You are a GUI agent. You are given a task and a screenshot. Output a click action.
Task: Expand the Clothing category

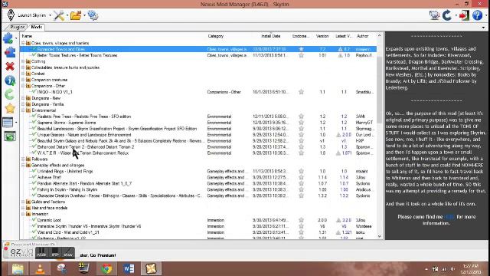pyautogui.click(x=23, y=61)
